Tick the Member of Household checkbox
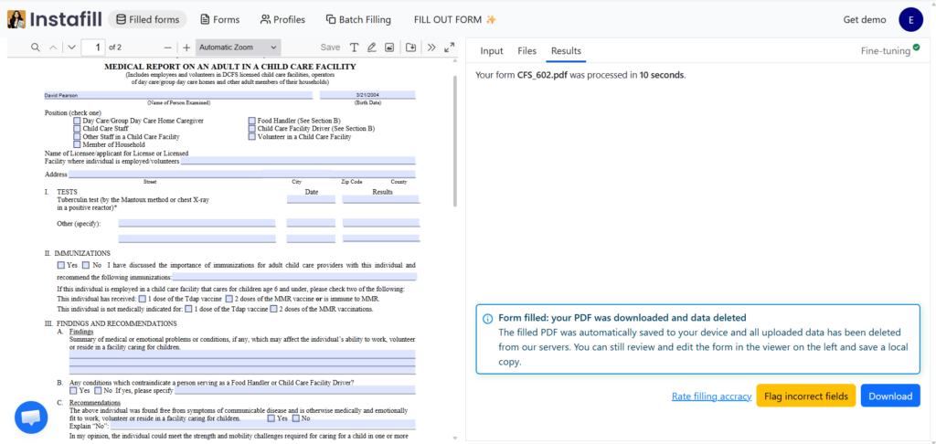 (x=77, y=144)
